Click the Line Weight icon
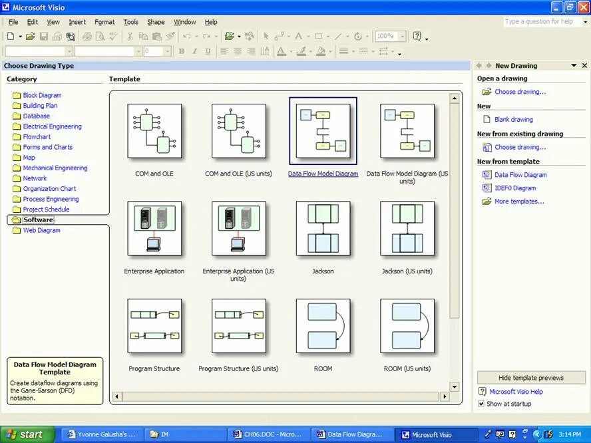This screenshot has width=591, height=443. click(343, 51)
